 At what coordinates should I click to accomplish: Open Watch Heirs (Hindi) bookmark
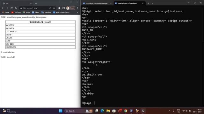62,12
